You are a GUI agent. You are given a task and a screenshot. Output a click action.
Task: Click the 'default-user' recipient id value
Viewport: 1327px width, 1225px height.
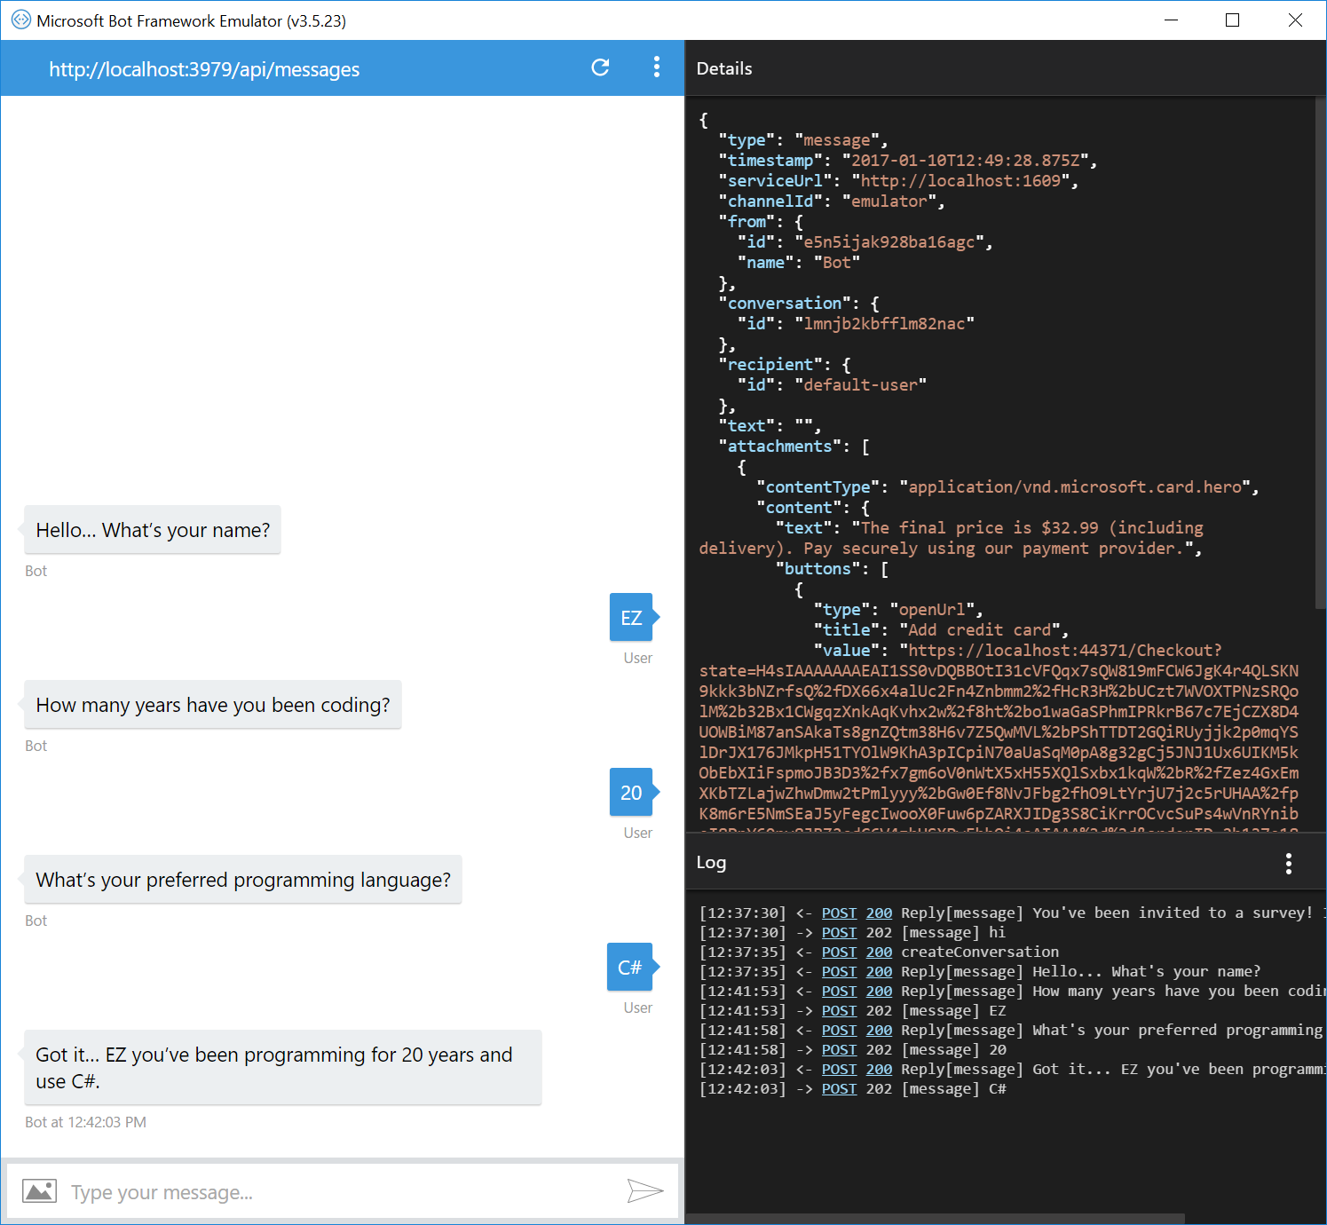[860, 385]
